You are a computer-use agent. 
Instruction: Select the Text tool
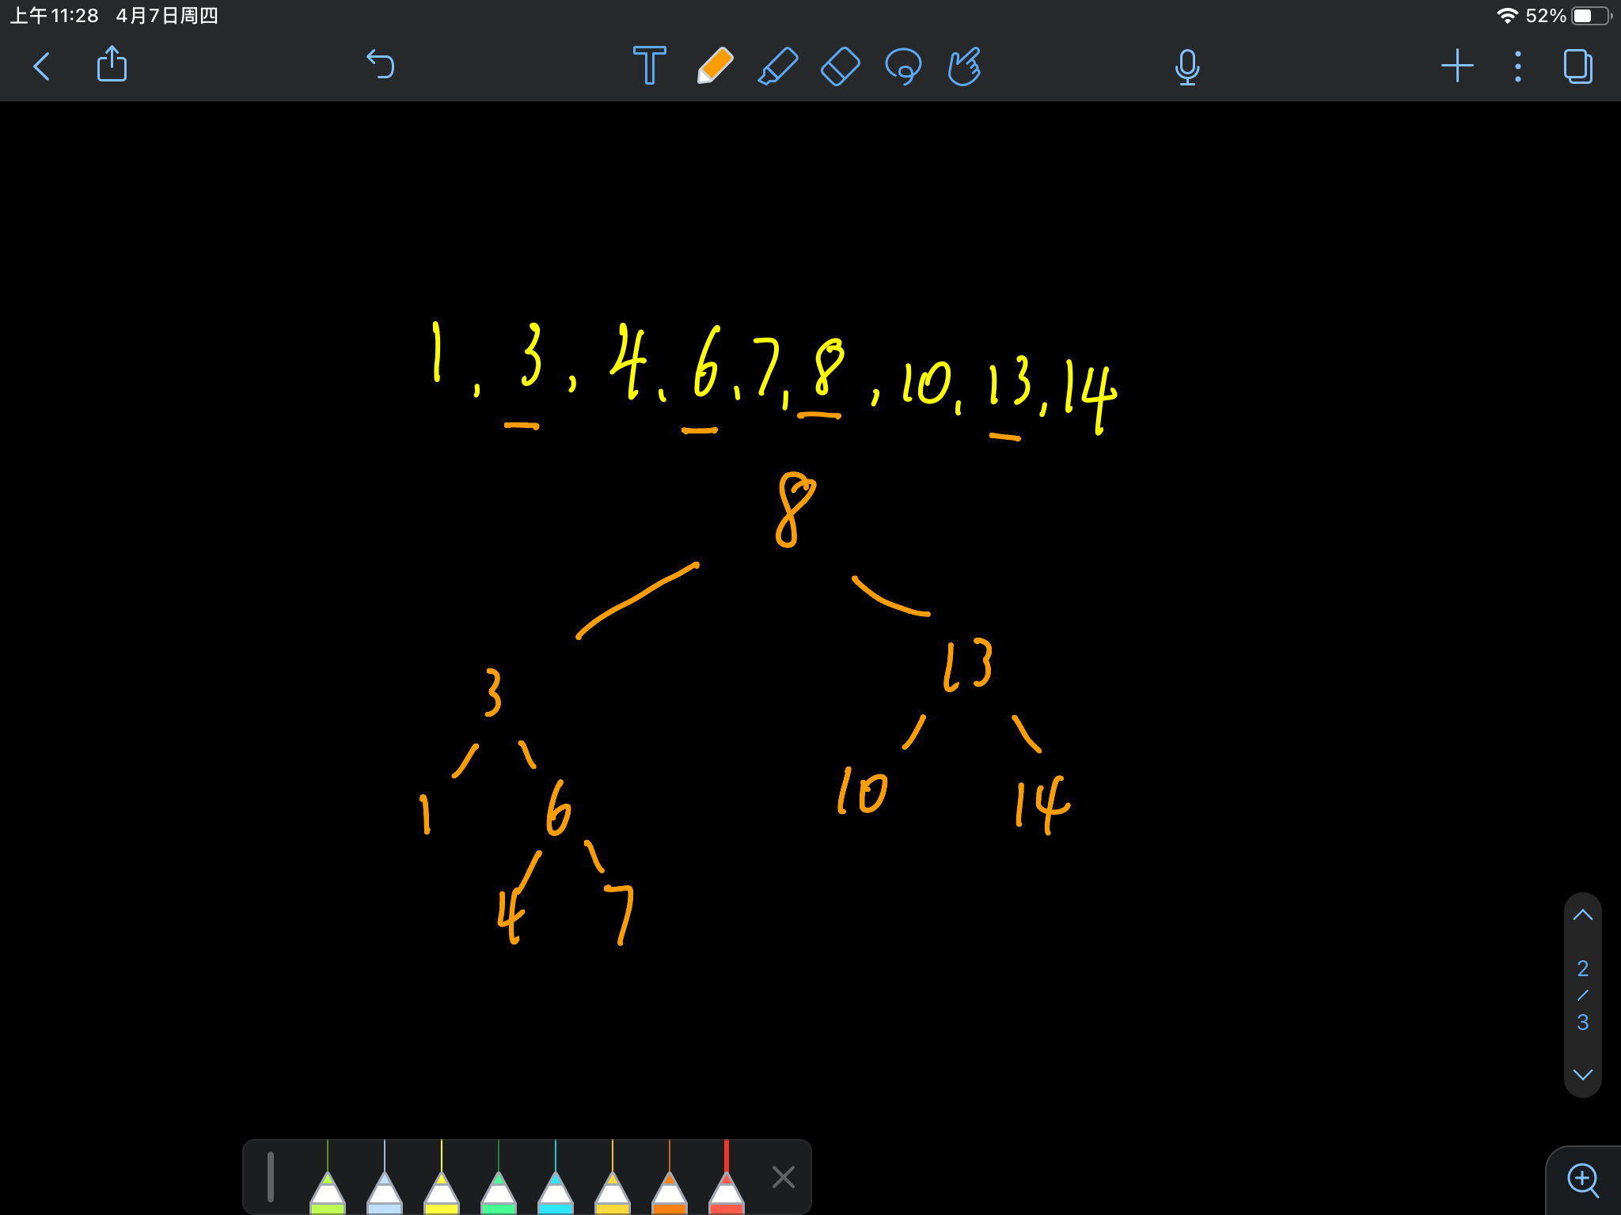[649, 66]
